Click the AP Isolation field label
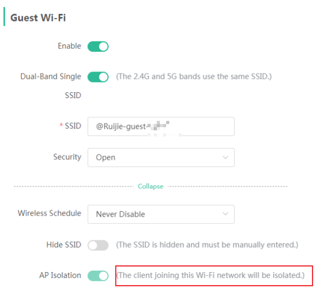324x292 pixels. pos(60,275)
